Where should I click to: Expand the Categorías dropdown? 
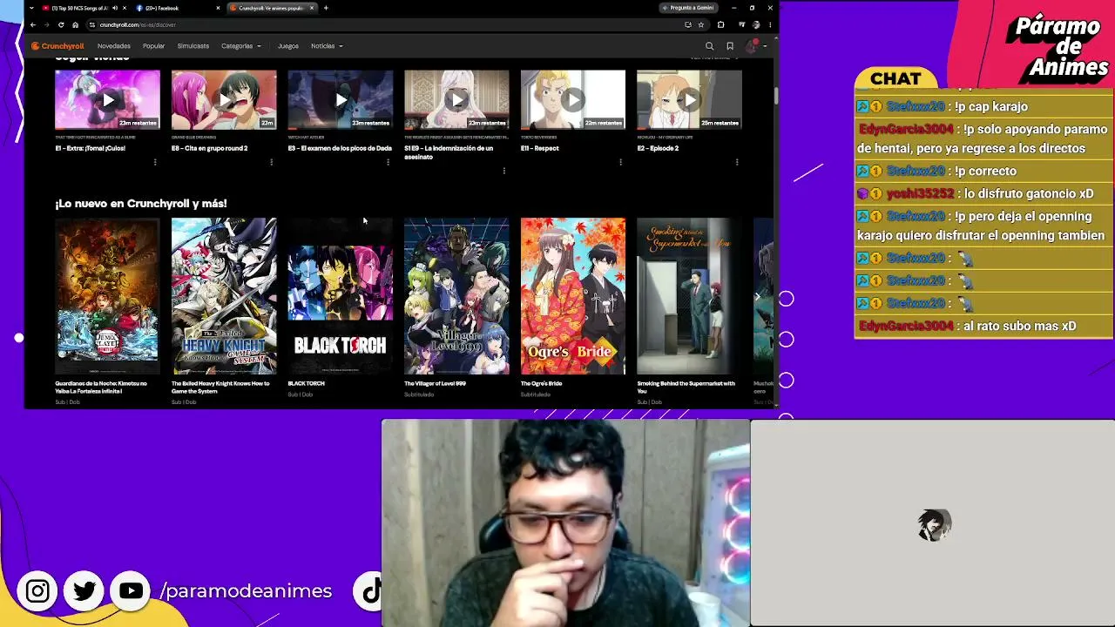click(x=241, y=46)
